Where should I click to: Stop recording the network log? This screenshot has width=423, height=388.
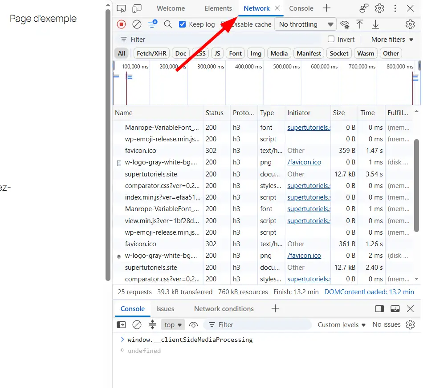122,24
